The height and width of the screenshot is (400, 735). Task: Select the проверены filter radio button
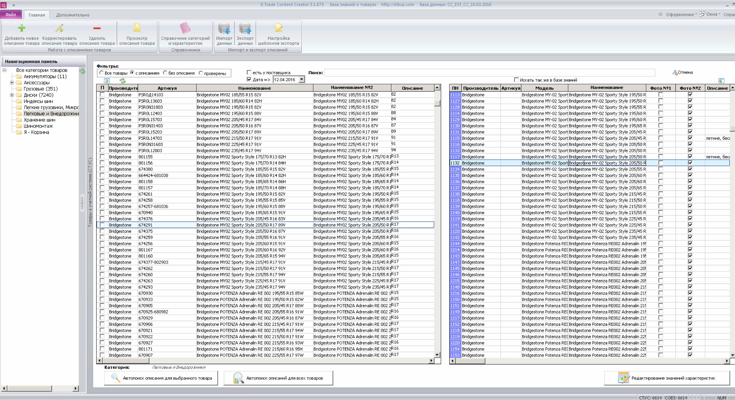201,73
